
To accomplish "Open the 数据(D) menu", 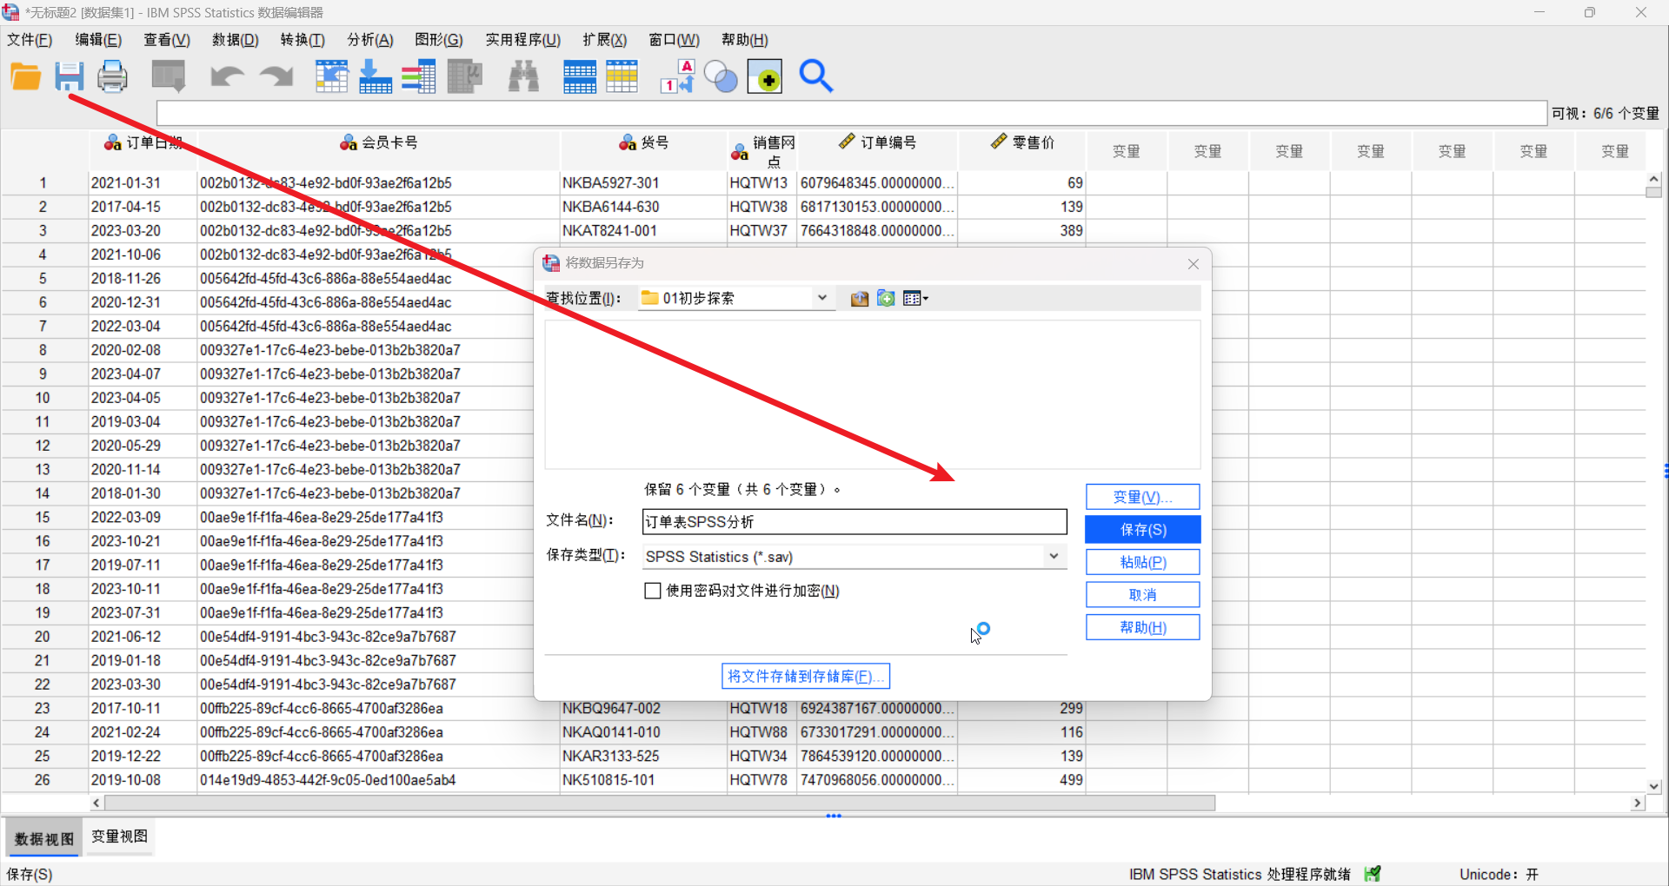I will click(236, 40).
